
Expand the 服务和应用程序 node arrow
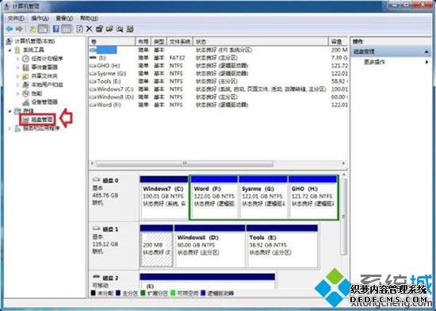point(10,128)
